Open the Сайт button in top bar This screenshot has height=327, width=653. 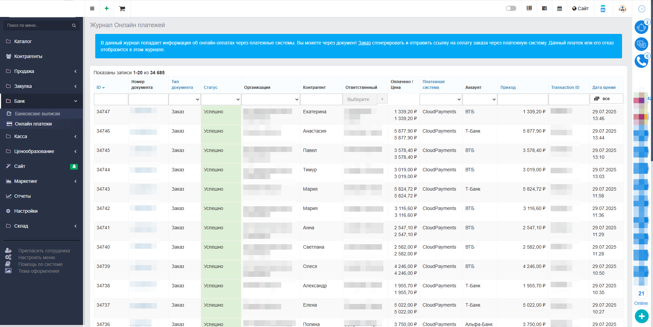[580, 8]
